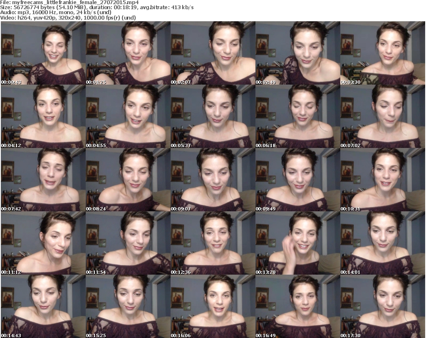Pick the frame stamped 00:08:24
The image size is (426, 338).
pos(128,180)
